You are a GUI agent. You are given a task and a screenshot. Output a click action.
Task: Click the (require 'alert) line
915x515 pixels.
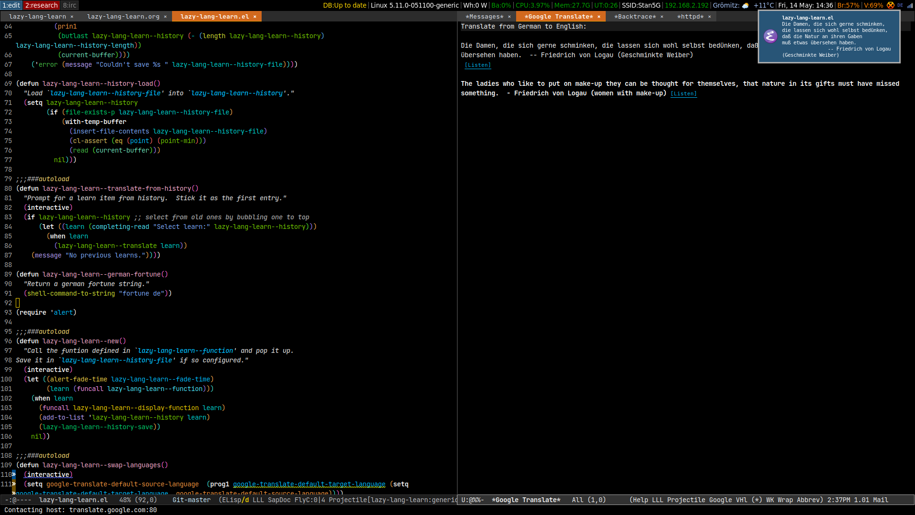pos(46,312)
